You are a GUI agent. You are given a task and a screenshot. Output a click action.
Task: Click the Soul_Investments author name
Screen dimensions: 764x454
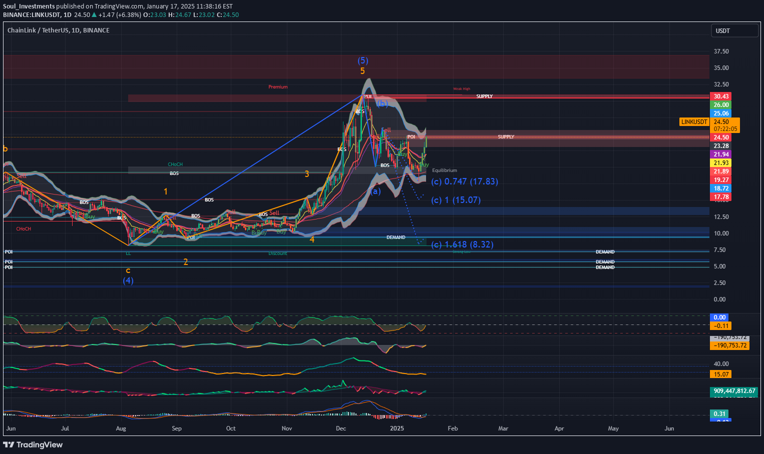29,6
